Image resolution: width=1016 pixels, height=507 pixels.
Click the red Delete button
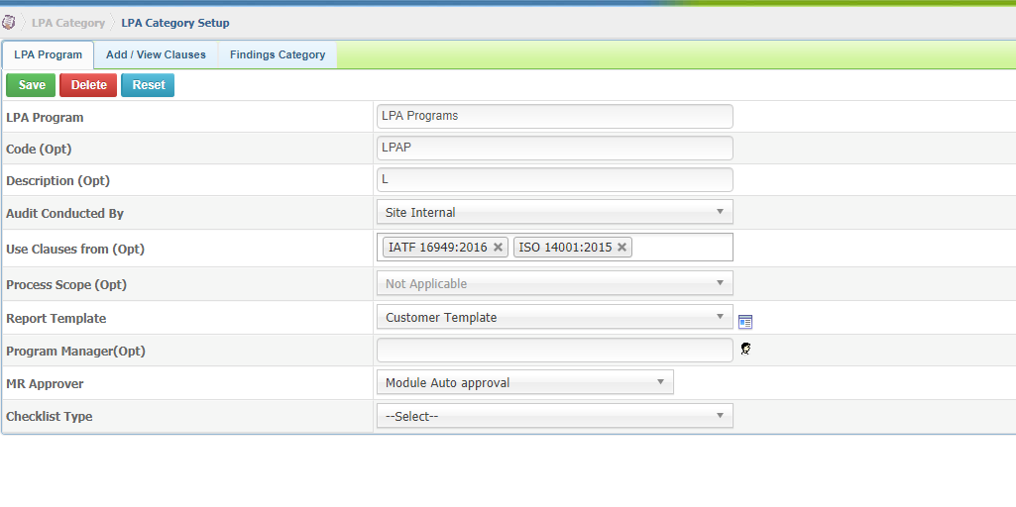(x=88, y=85)
